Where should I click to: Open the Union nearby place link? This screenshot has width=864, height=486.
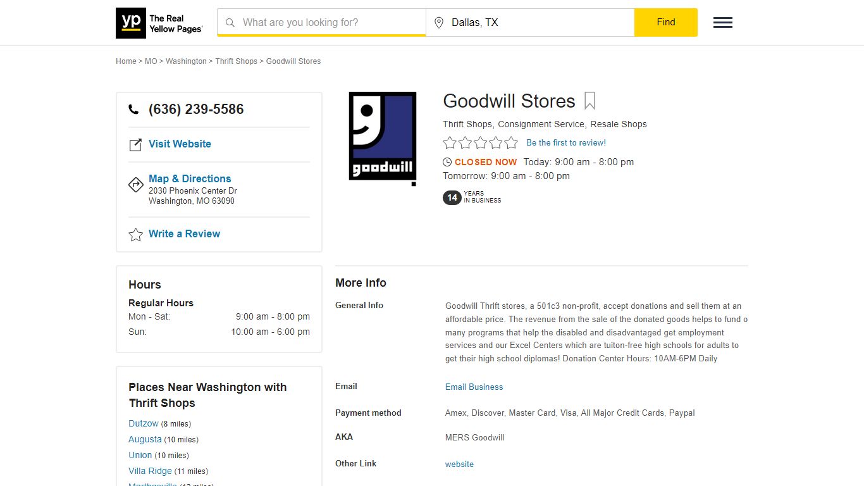(140, 455)
